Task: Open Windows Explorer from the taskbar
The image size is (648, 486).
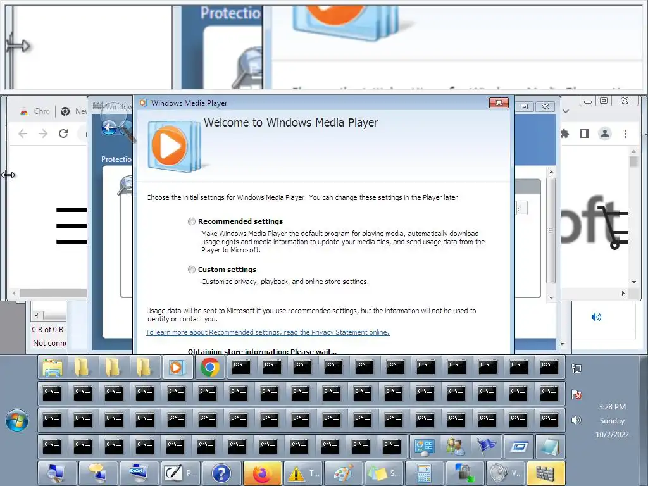Action: click(53, 367)
